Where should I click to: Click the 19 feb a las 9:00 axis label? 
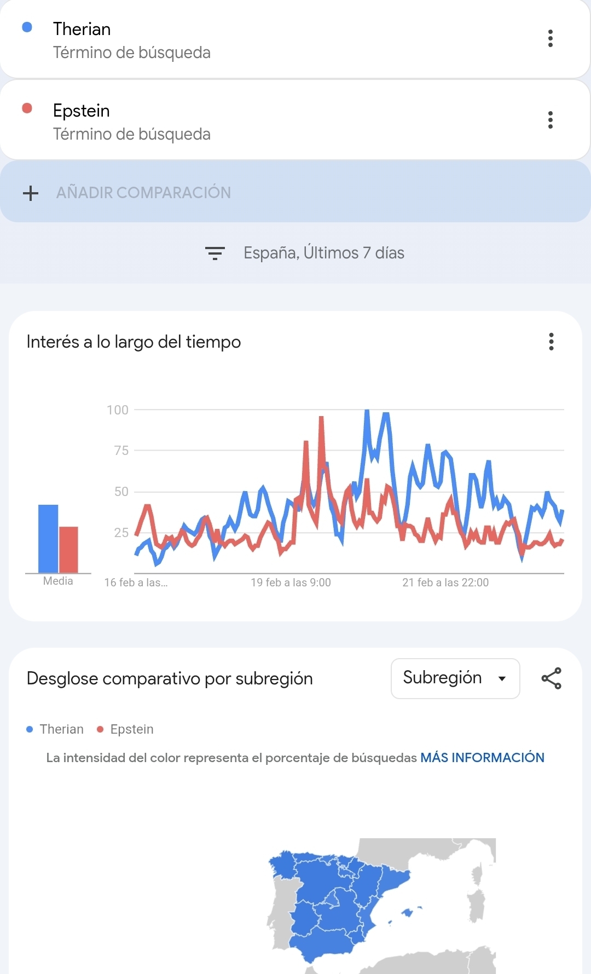[291, 583]
